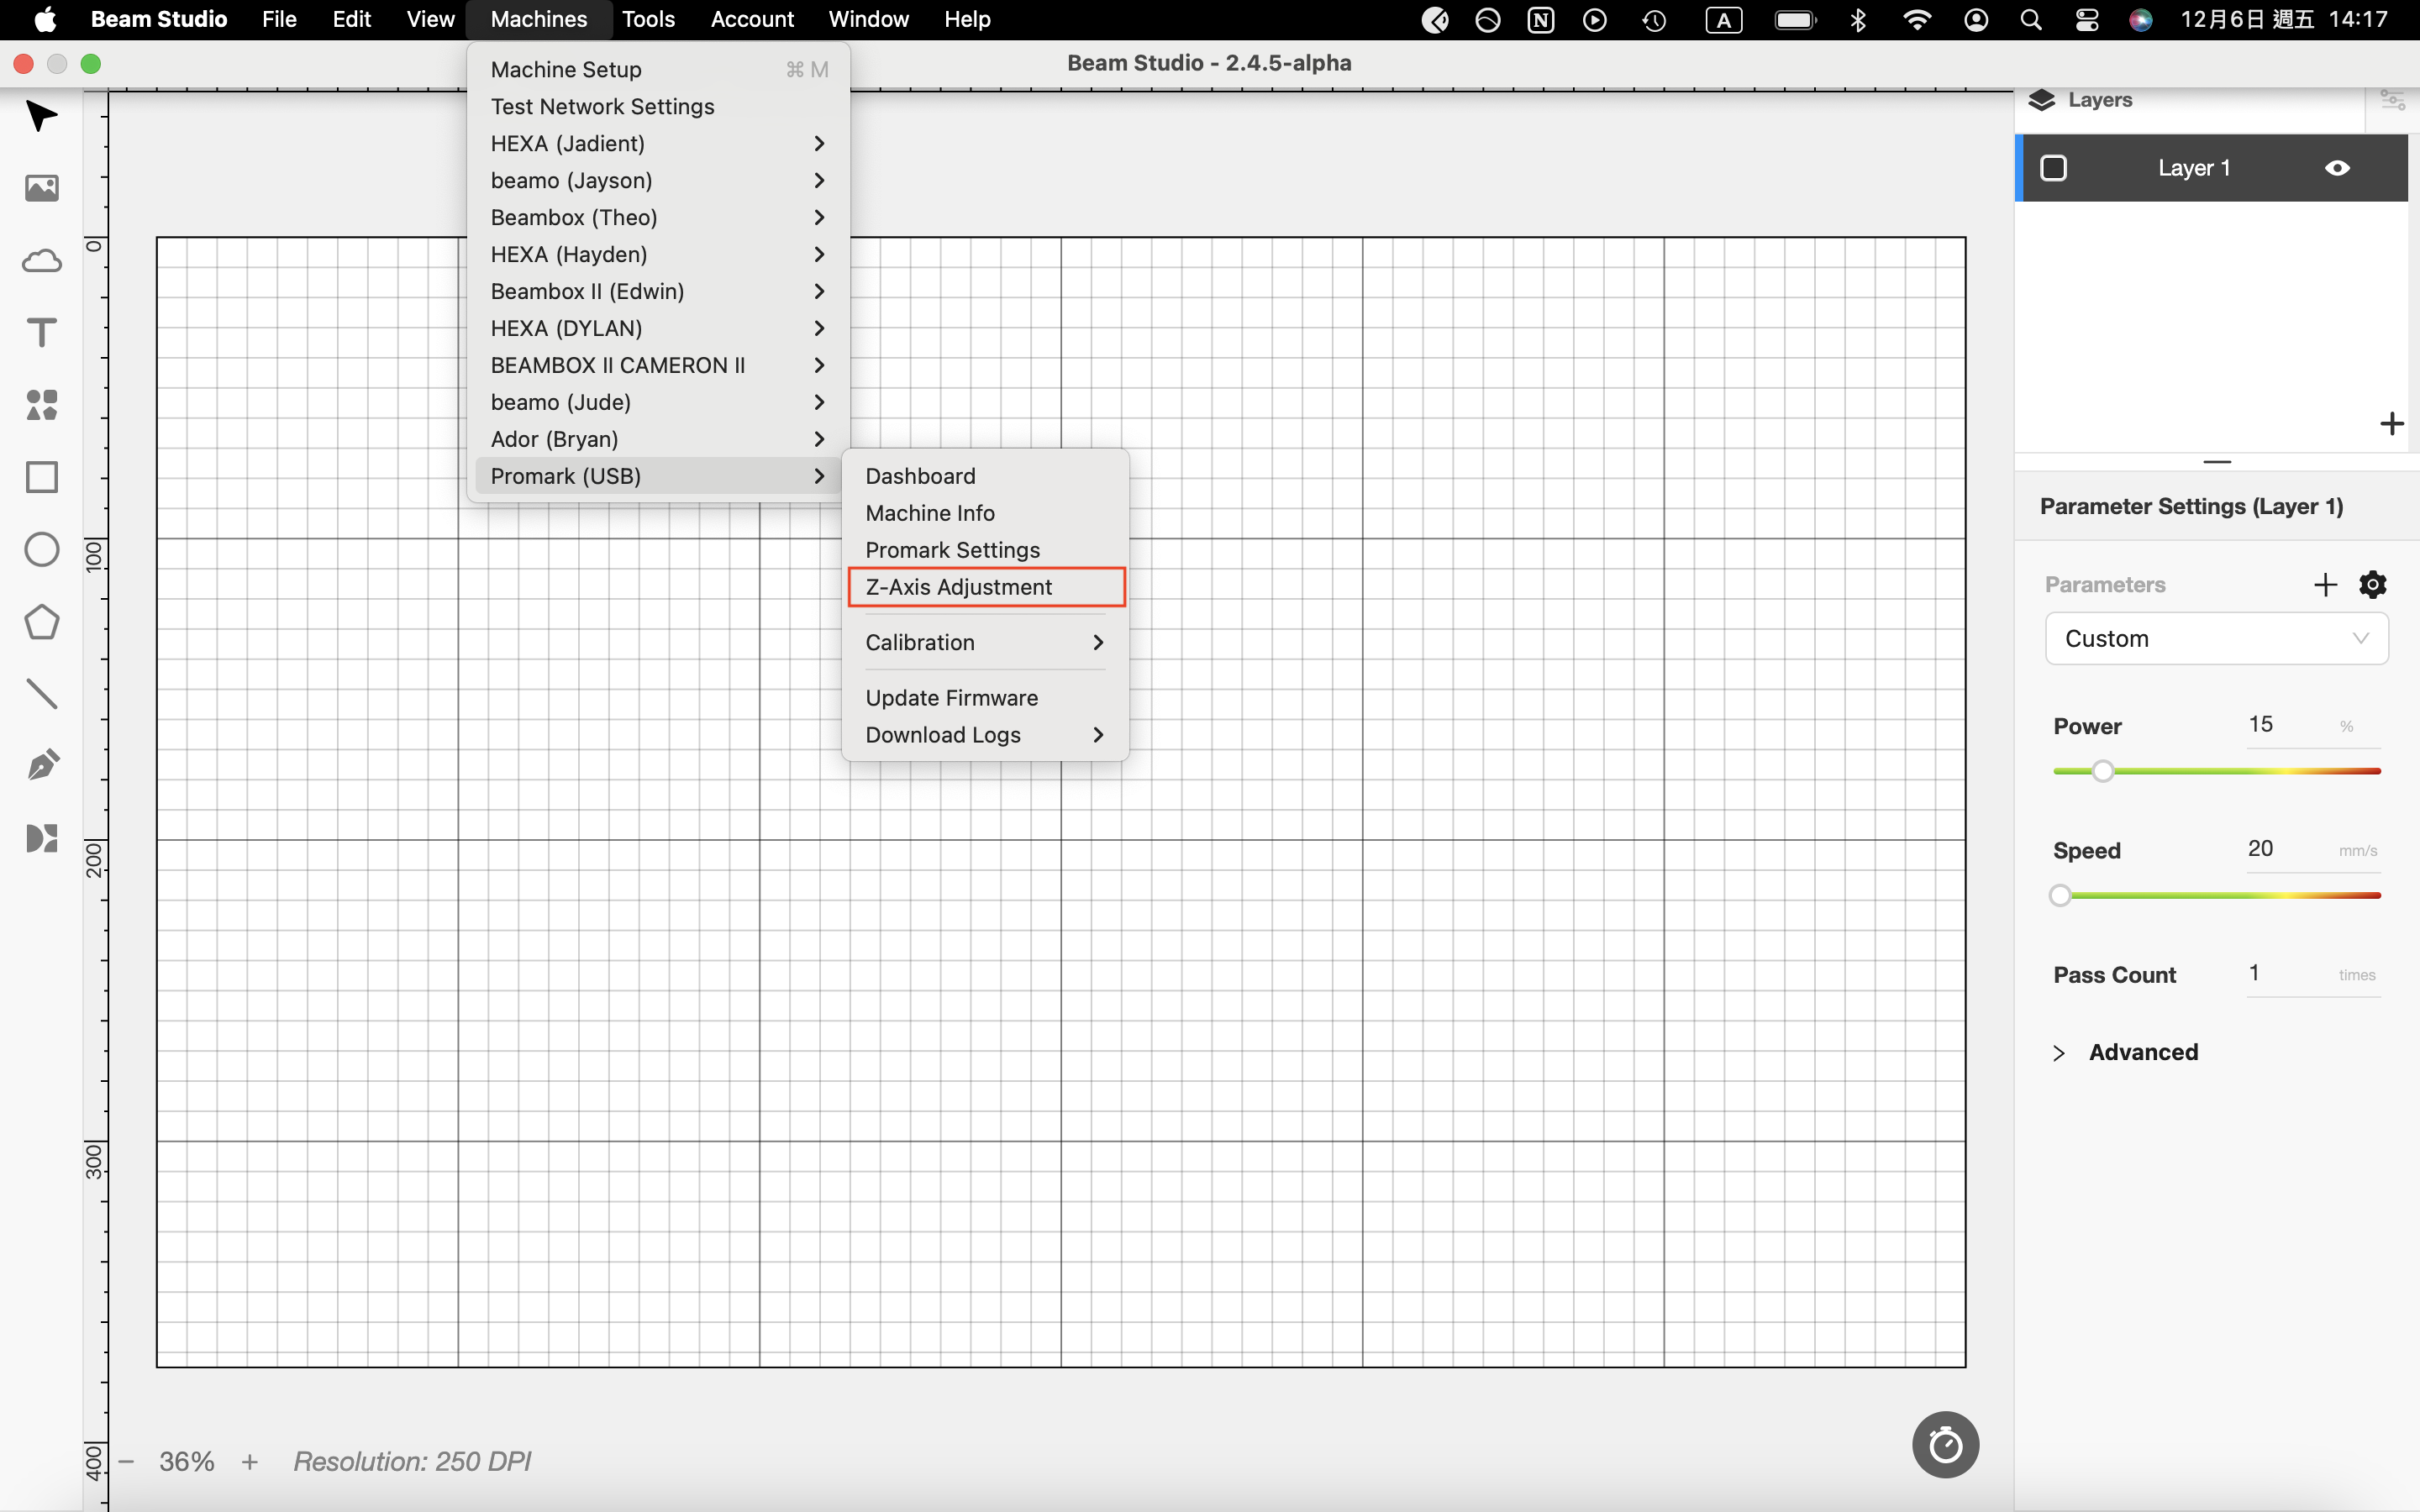Image resolution: width=2420 pixels, height=1512 pixels.
Task: Open the Help menu
Action: 967,20
